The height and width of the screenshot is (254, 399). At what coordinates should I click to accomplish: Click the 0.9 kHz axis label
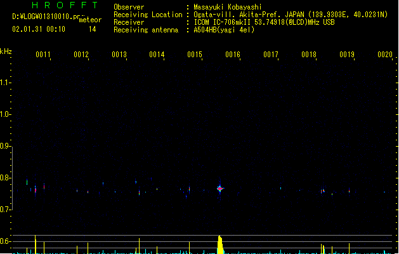tap(5, 146)
